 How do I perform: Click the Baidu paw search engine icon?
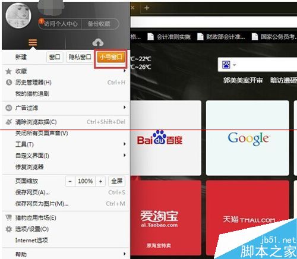tap(226, 65)
